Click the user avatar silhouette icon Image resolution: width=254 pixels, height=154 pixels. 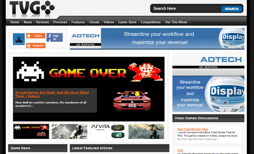pos(19,39)
